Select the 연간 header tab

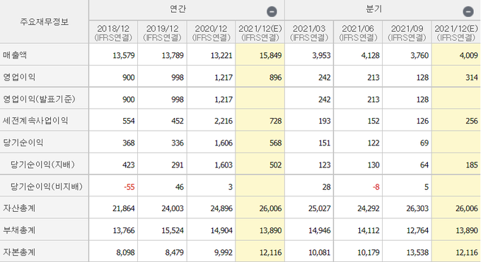[178, 9]
